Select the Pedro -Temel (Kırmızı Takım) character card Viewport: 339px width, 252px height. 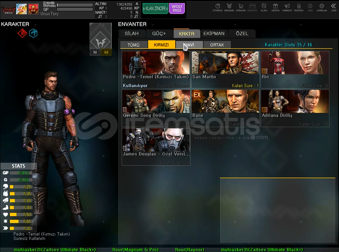pyautogui.click(x=156, y=70)
